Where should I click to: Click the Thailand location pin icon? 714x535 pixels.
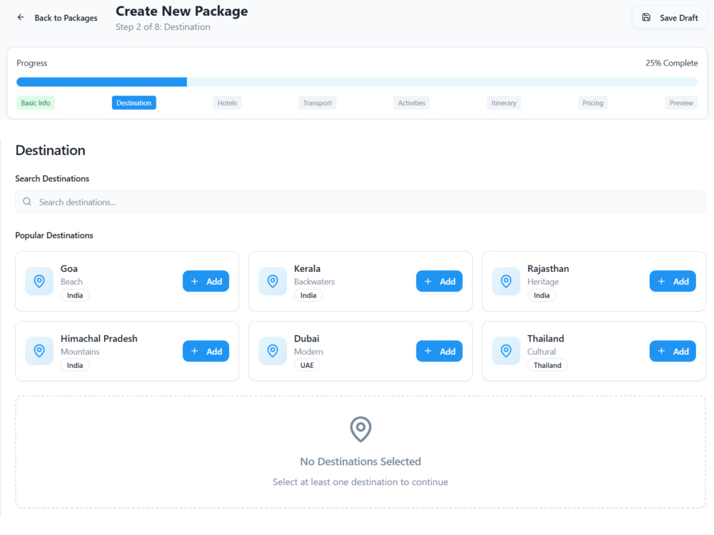pyautogui.click(x=506, y=351)
